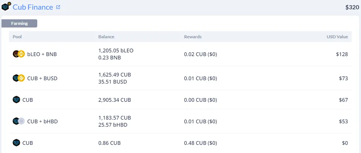Click the CUB + bHBD pair token icon

(19, 121)
